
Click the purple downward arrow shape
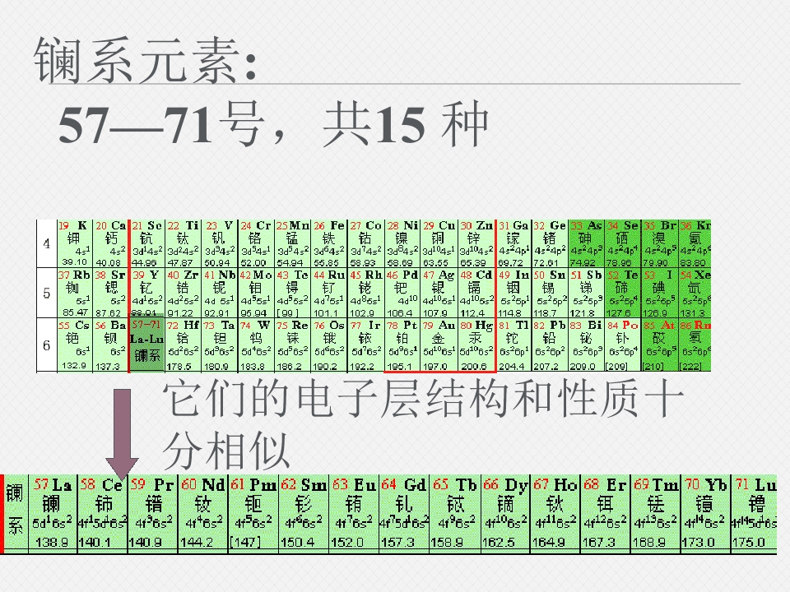(x=122, y=433)
